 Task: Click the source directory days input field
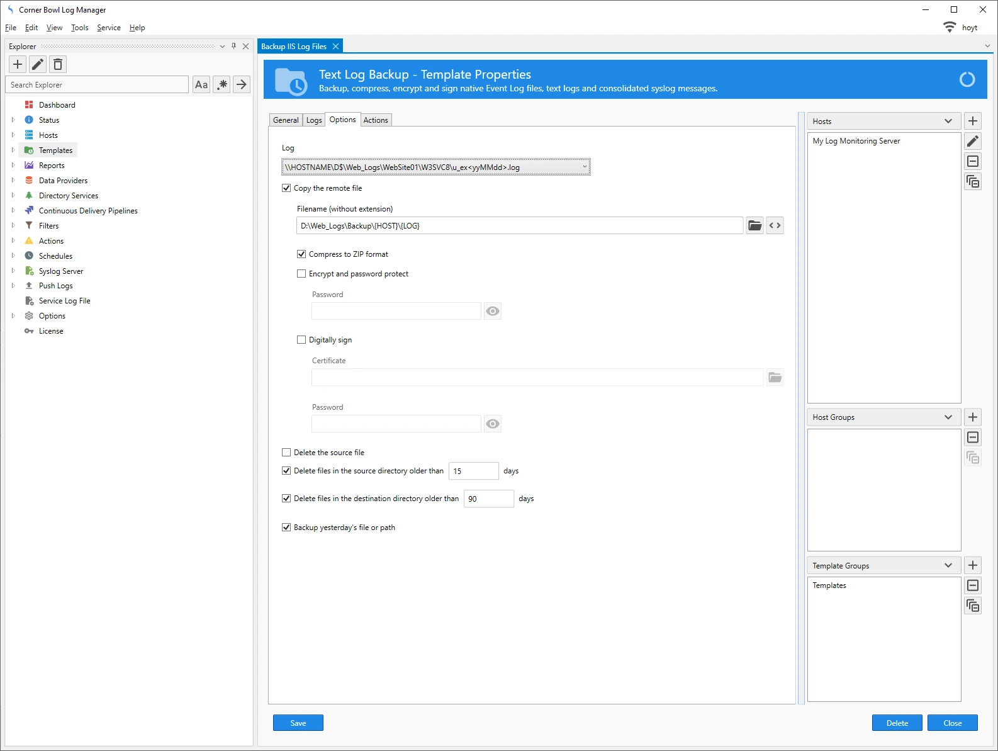[473, 471]
